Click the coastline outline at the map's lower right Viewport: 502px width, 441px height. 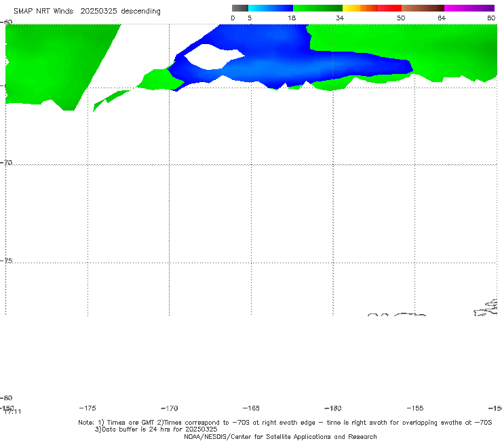click(x=486, y=307)
